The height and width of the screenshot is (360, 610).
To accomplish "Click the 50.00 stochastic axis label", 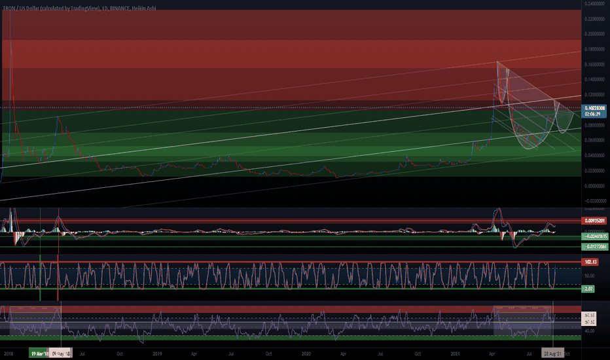I will (x=589, y=276).
